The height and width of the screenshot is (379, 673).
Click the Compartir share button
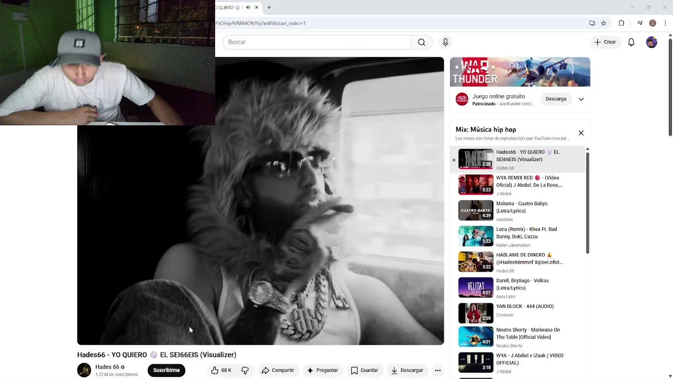[x=278, y=371]
